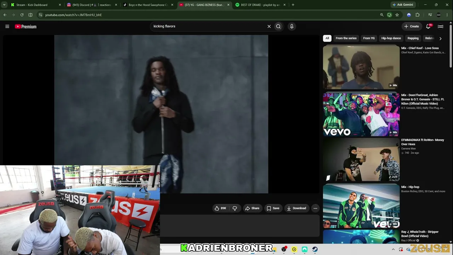Share the video

[x=252, y=208]
